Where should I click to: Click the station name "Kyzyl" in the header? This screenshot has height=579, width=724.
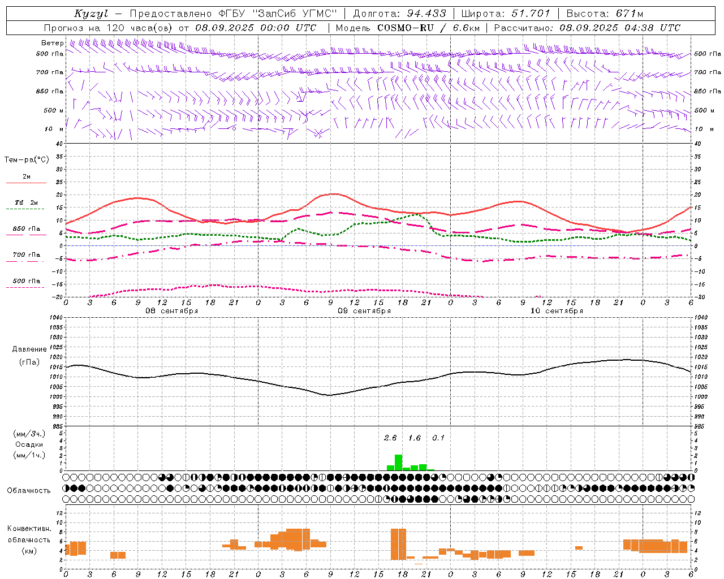coord(91,14)
